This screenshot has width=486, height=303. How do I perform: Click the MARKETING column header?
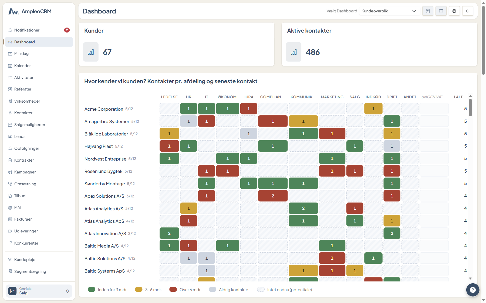[x=332, y=97]
